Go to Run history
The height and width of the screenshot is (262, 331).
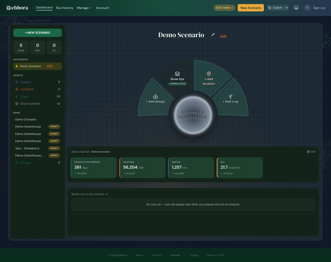point(64,8)
